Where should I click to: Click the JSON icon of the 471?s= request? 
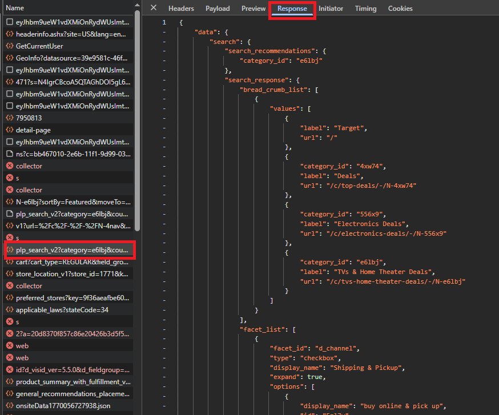coord(10,82)
